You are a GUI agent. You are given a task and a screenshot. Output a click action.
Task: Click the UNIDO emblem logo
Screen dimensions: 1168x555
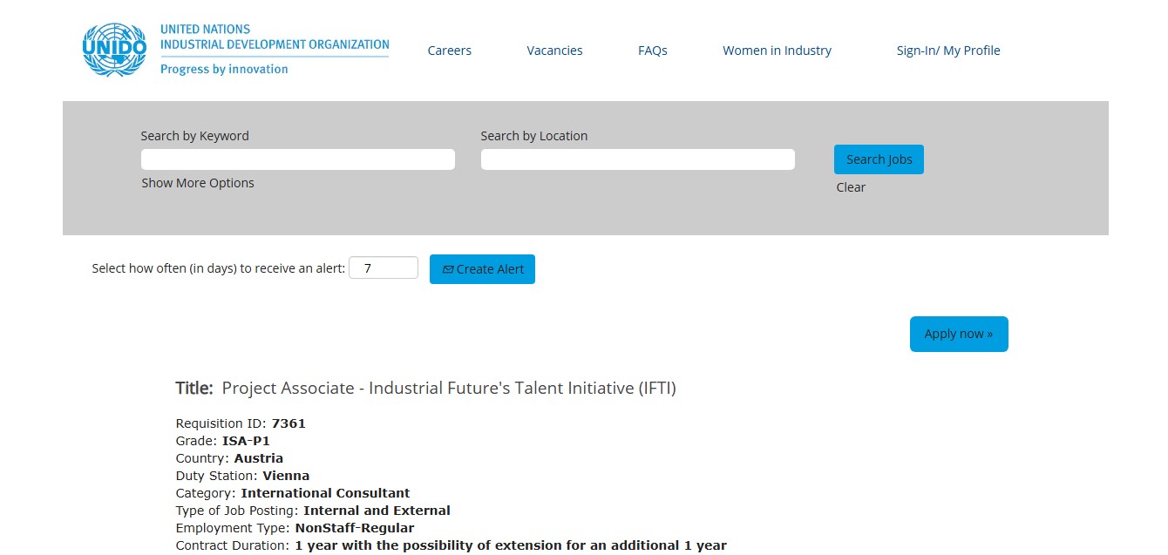point(114,50)
